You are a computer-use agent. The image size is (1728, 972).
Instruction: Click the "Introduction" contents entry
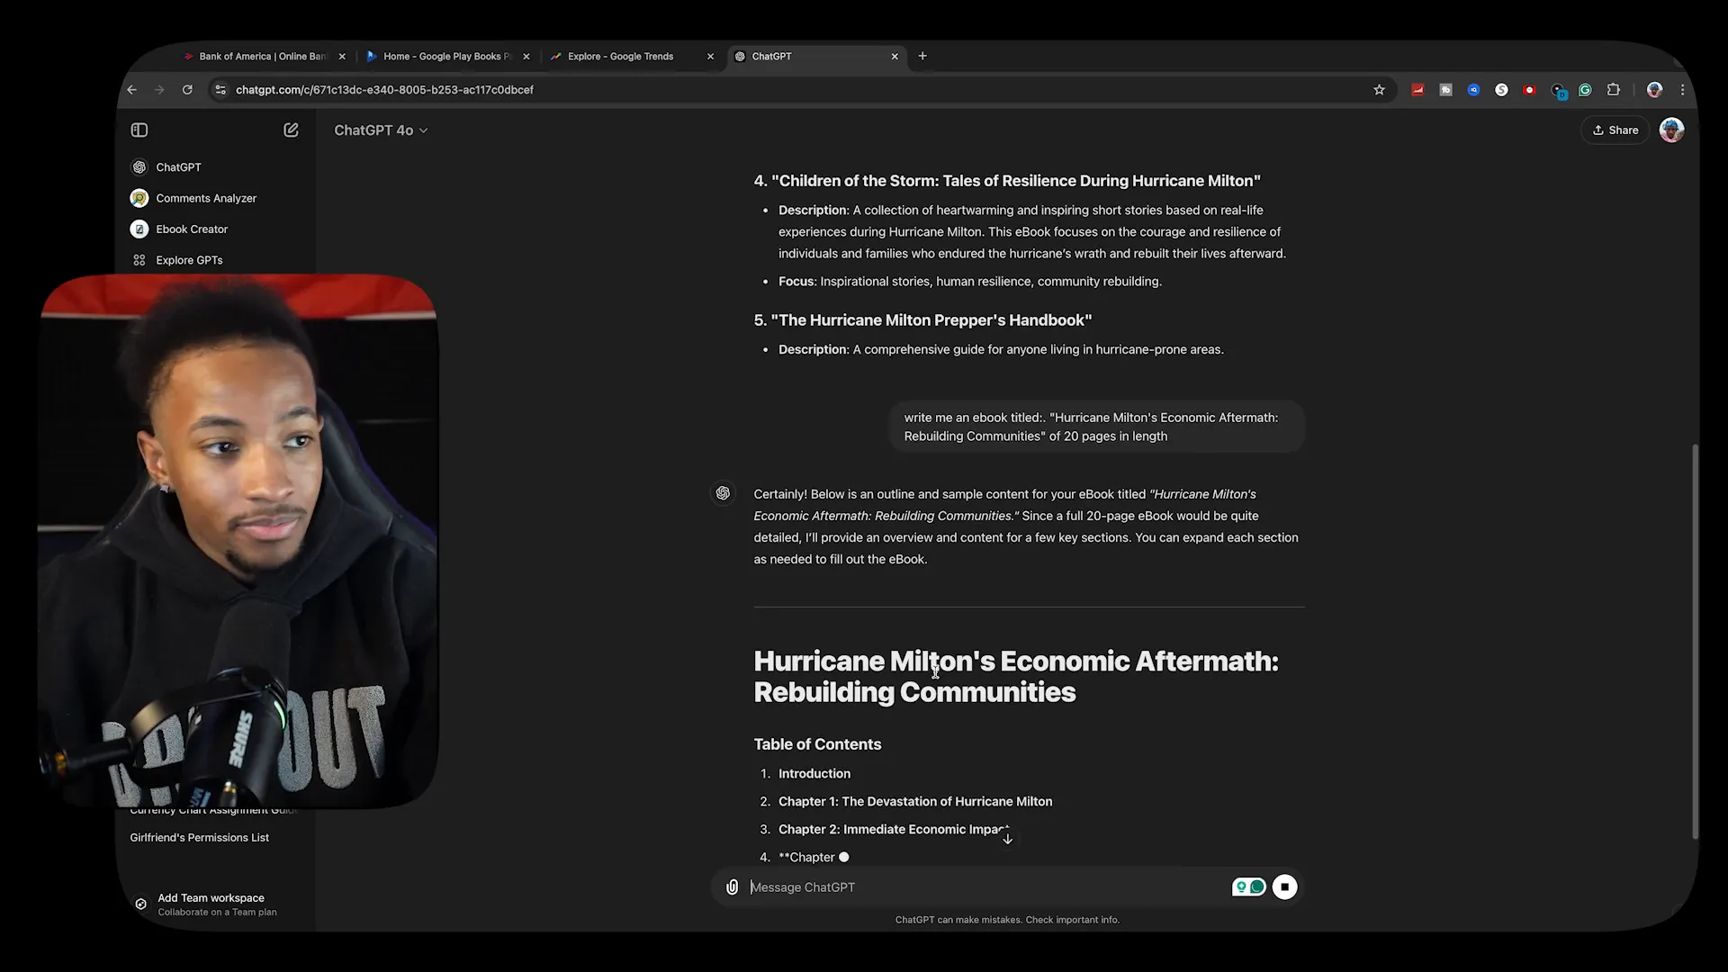pos(814,774)
